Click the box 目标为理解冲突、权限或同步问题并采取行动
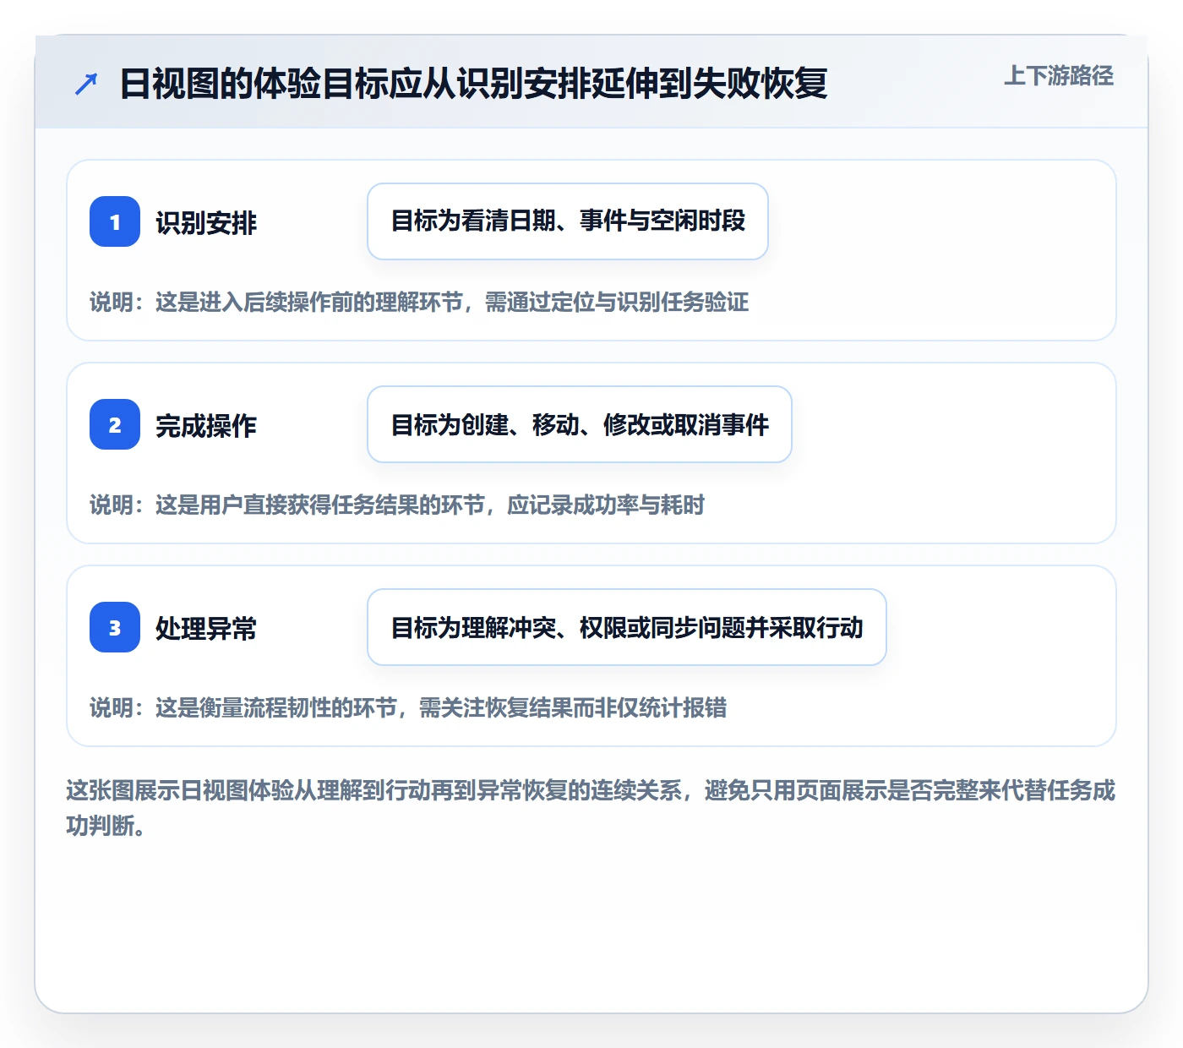The image size is (1183, 1048). click(627, 627)
